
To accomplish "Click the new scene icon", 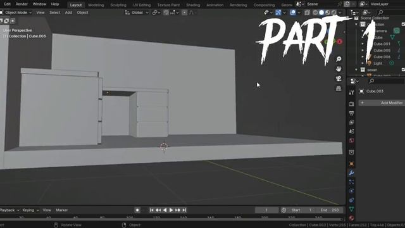I will point(347,4).
